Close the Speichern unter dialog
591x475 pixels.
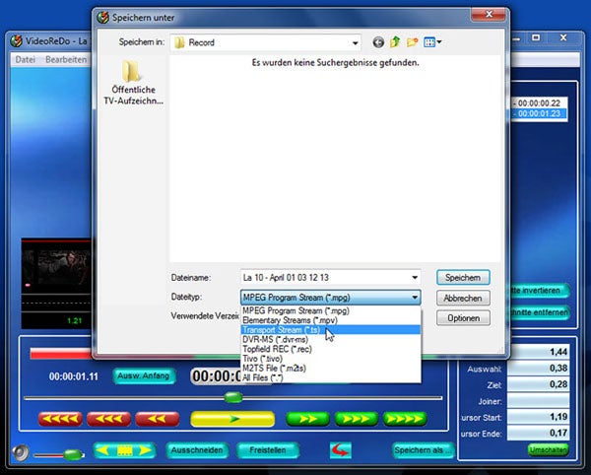pyautogui.click(x=489, y=14)
